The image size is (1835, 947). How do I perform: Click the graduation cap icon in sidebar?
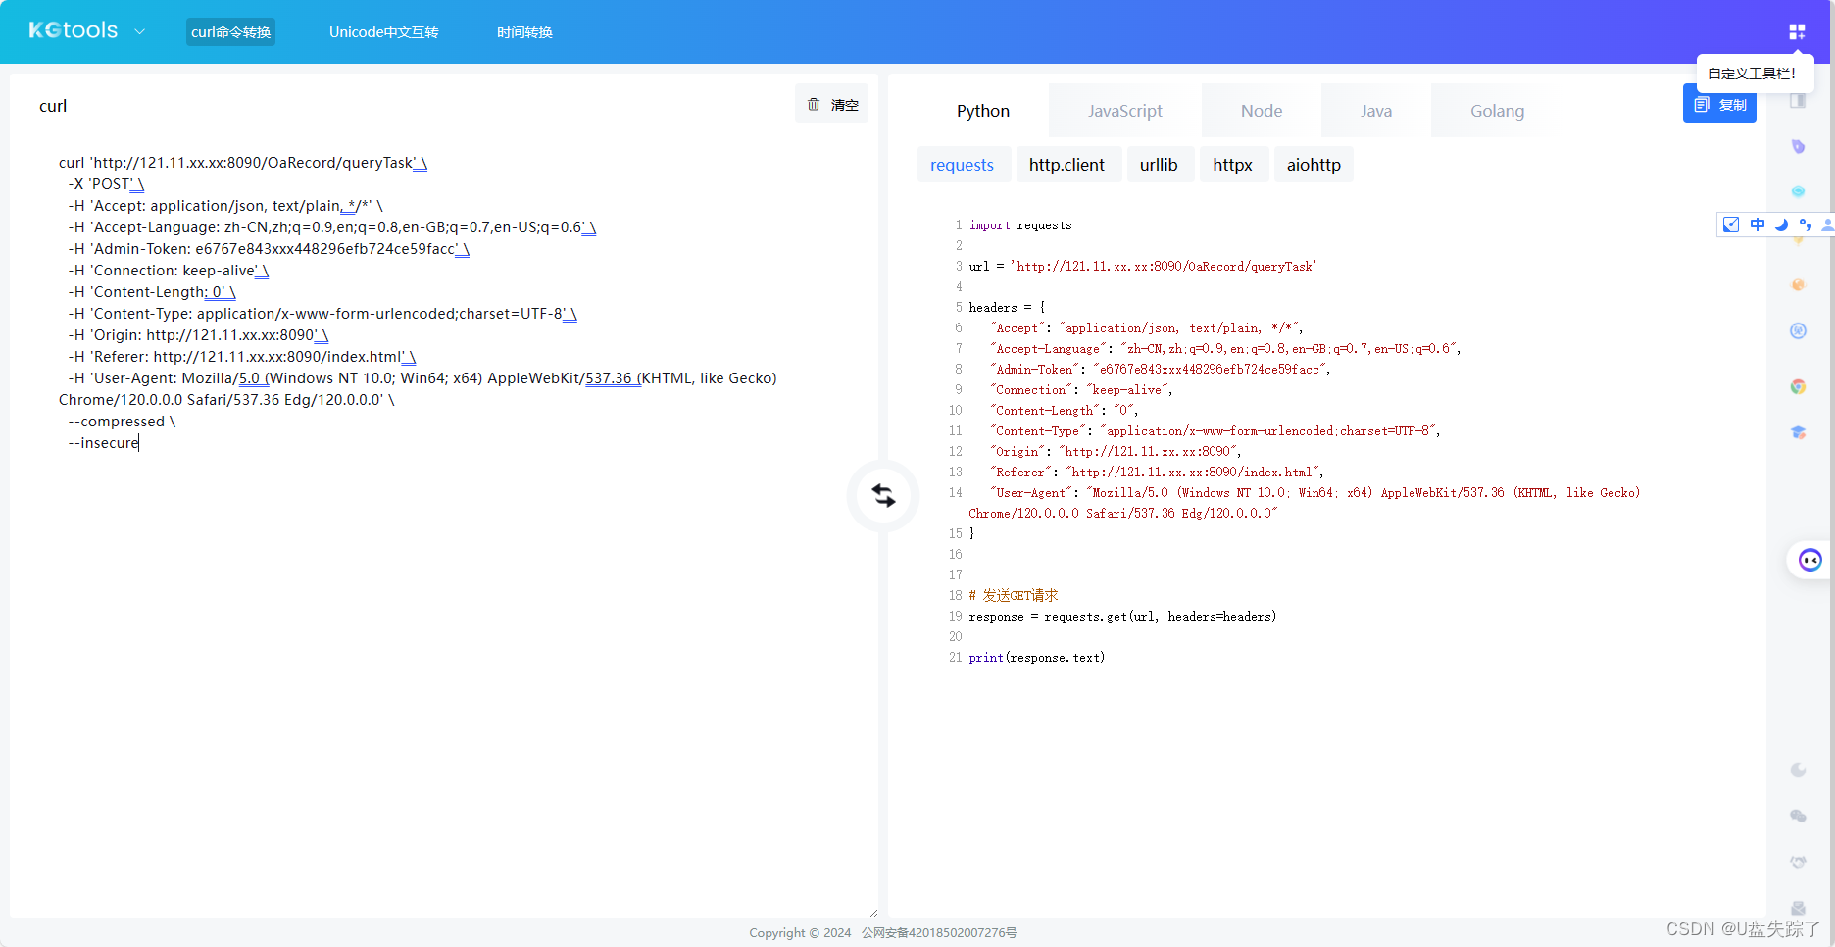click(1798, 432)
